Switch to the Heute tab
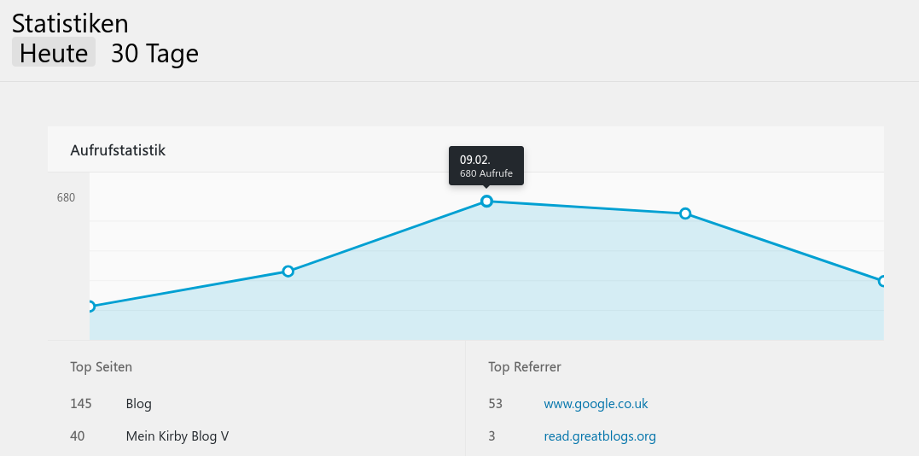This screenshot has width=919, height=456. click(x=54, y=53)
